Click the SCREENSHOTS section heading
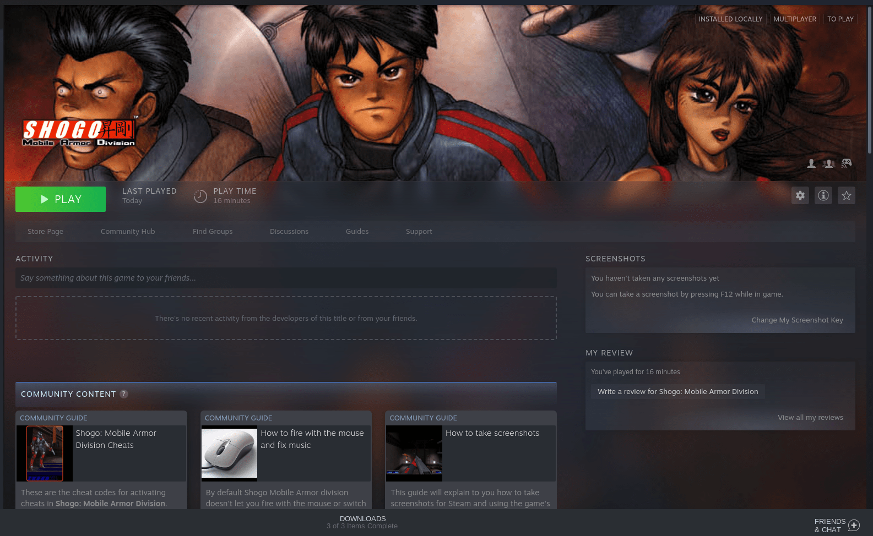The height and width of the screenshot is (536, 873). coord(615,259)
